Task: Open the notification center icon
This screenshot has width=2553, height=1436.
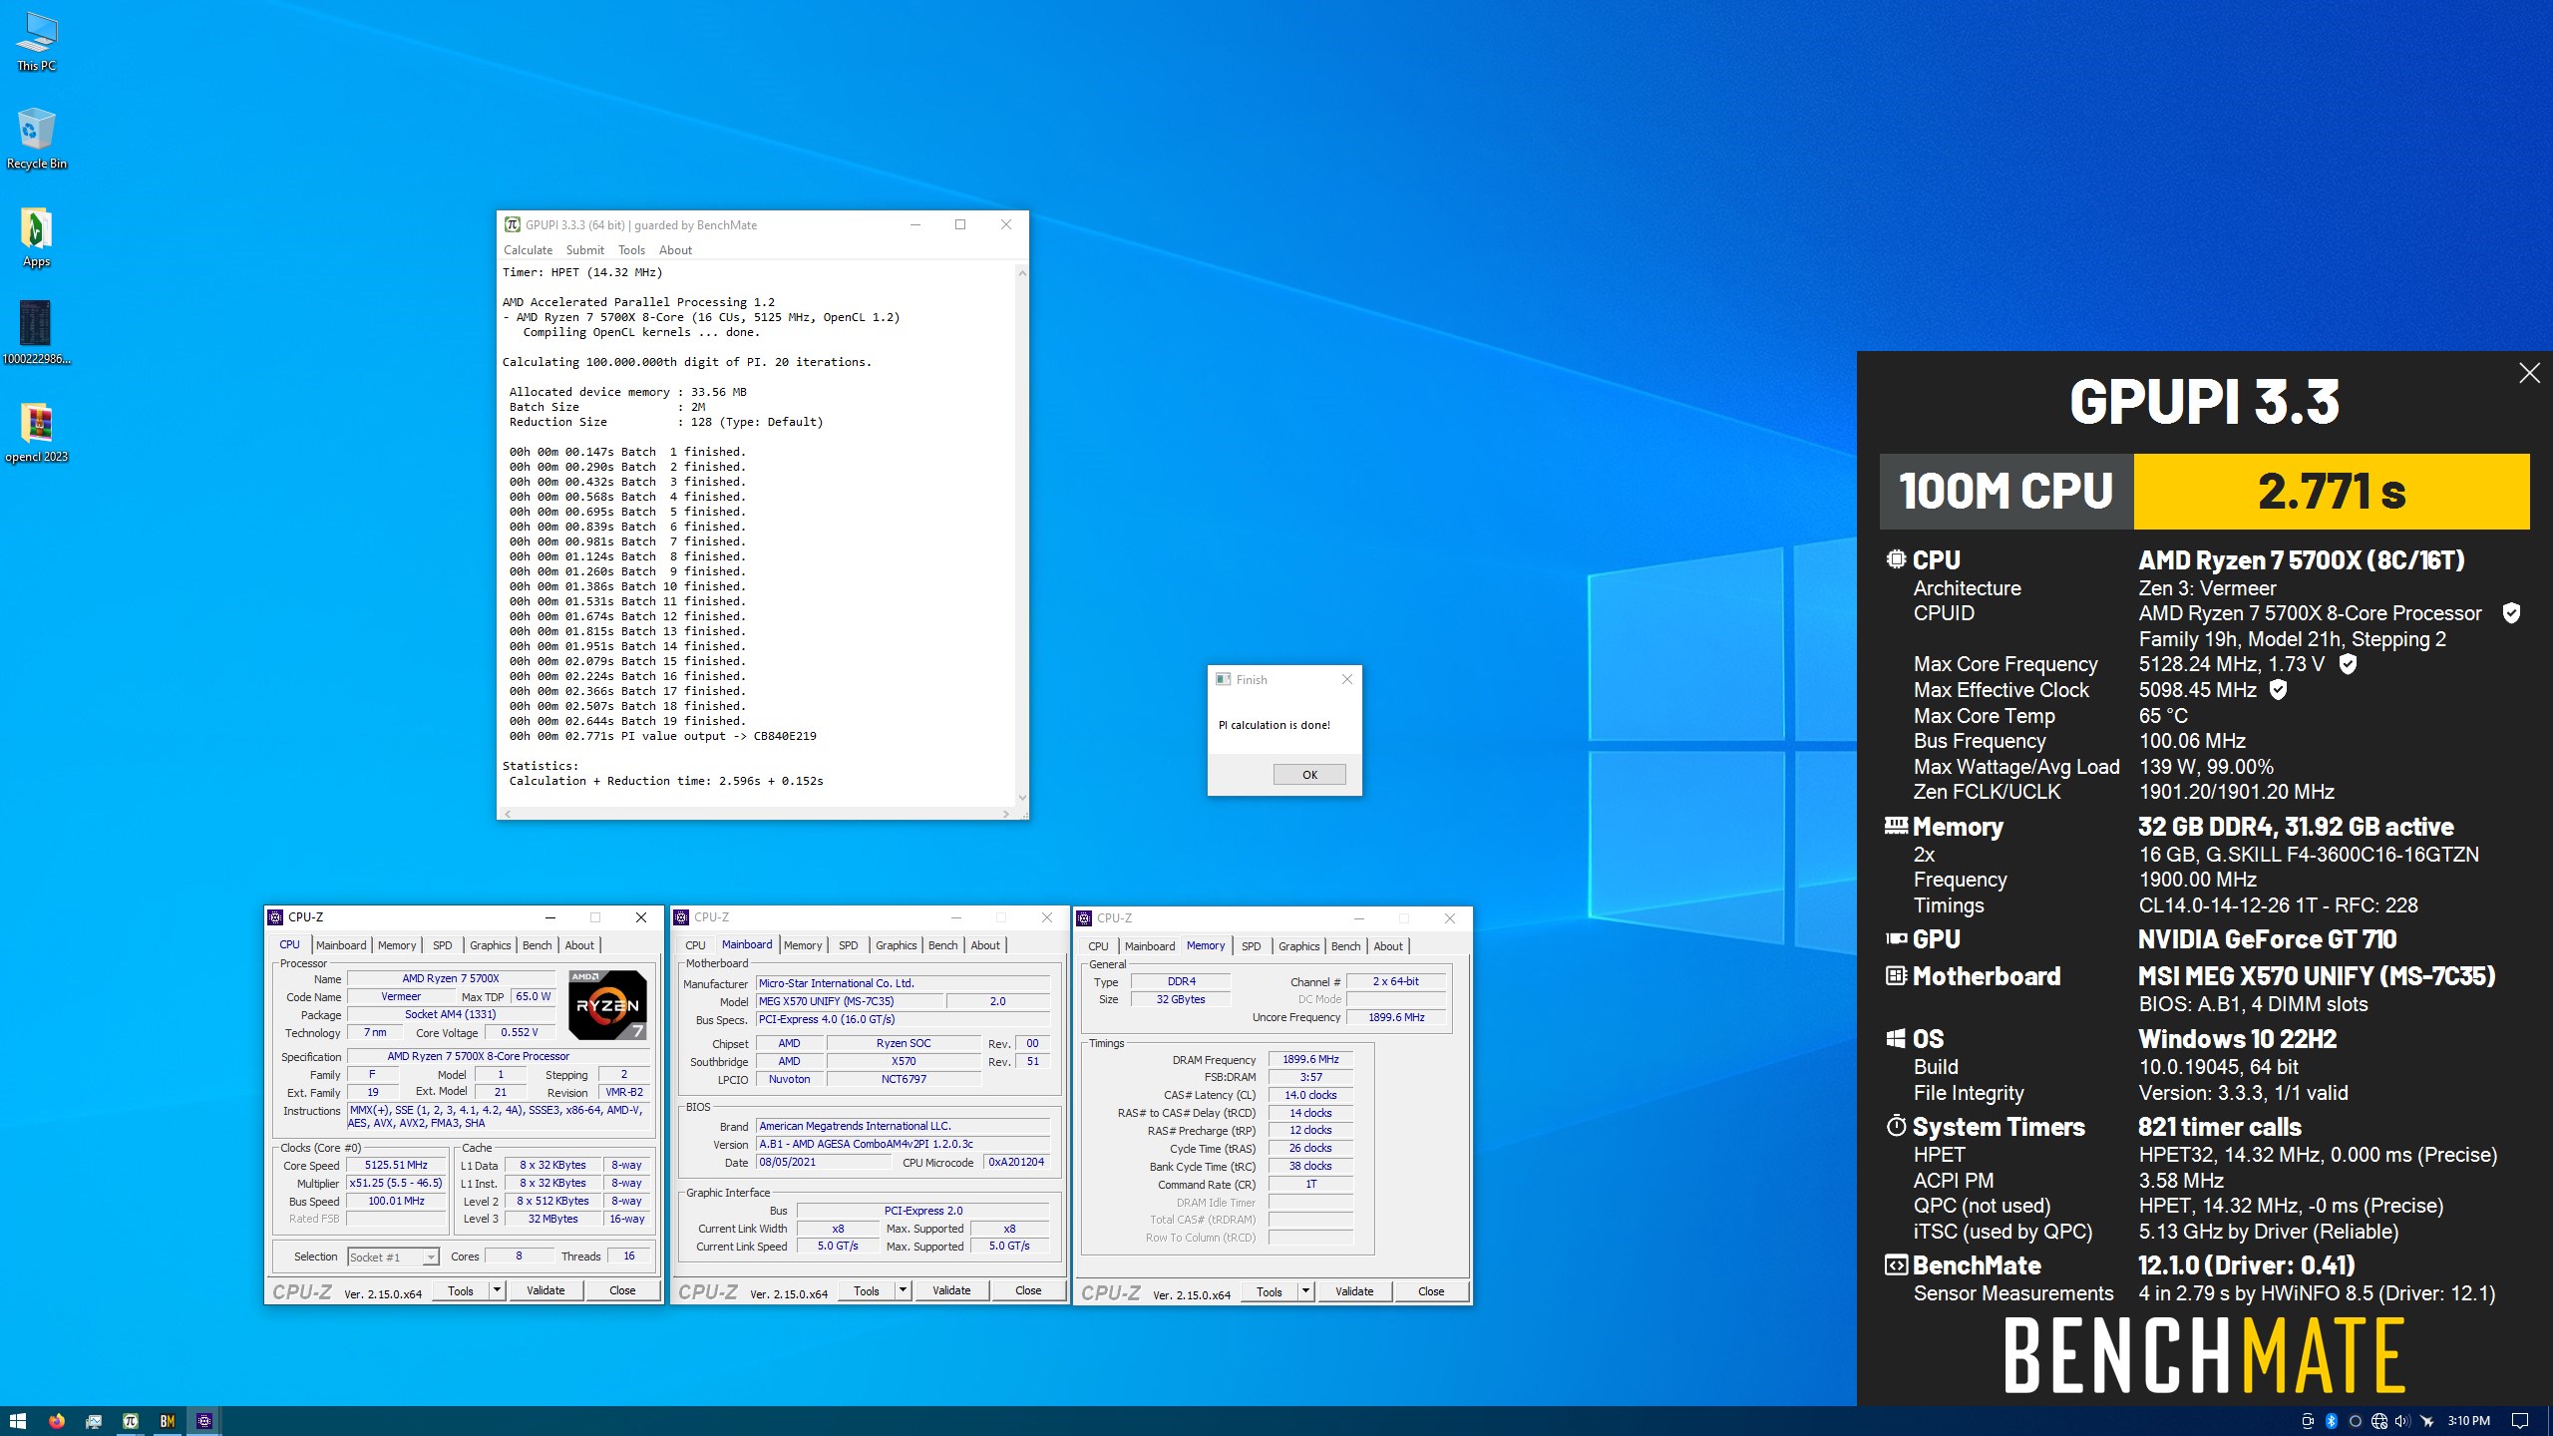Action: [x=2519, y=1421]
